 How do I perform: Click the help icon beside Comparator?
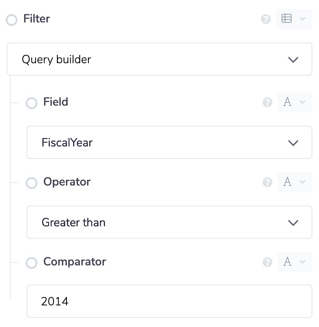pyautogui.click(x=267, y=262)
